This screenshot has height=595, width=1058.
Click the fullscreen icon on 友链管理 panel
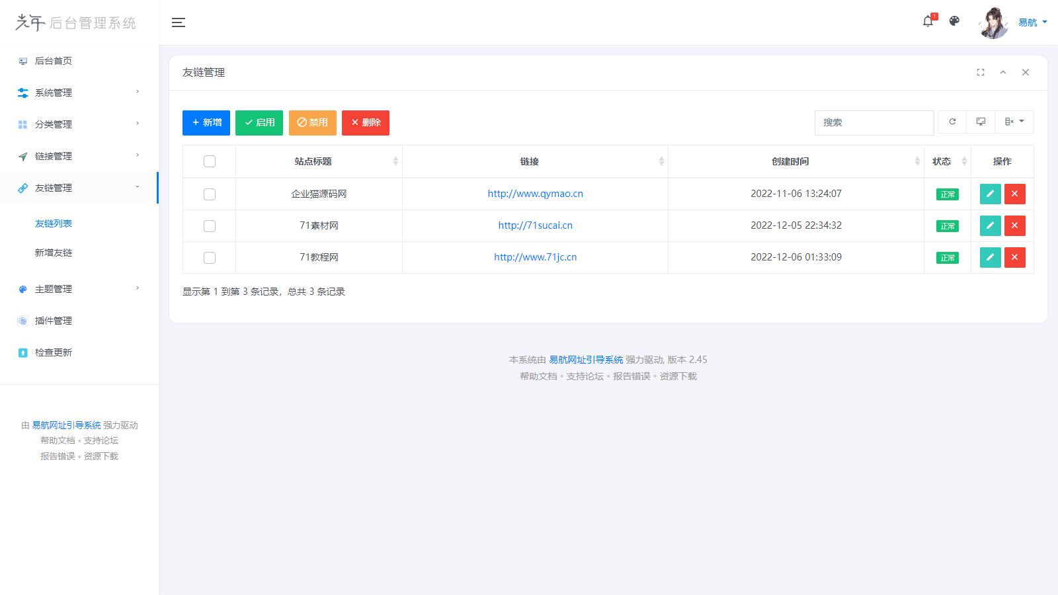[981, 72]
